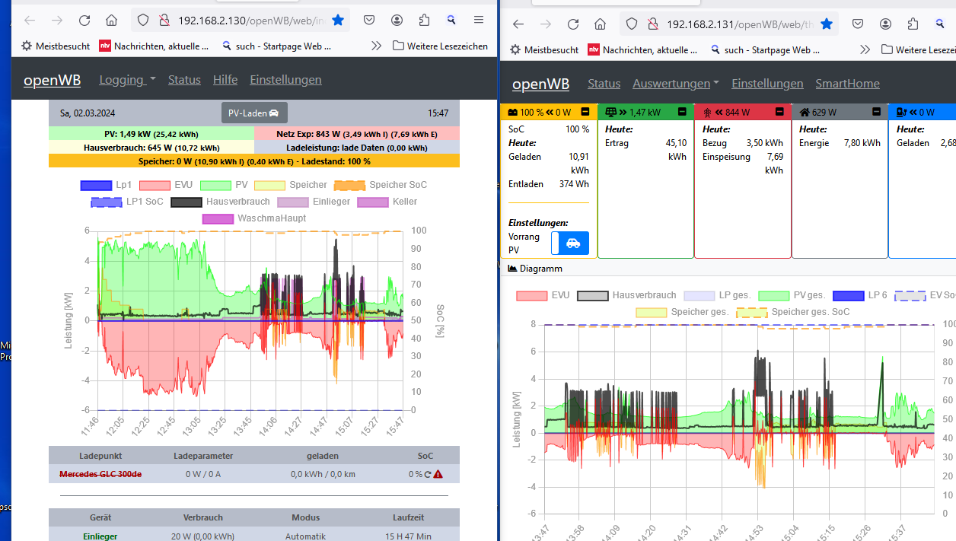Open the Mercedes GLC 300de charge point

[100, 475]
